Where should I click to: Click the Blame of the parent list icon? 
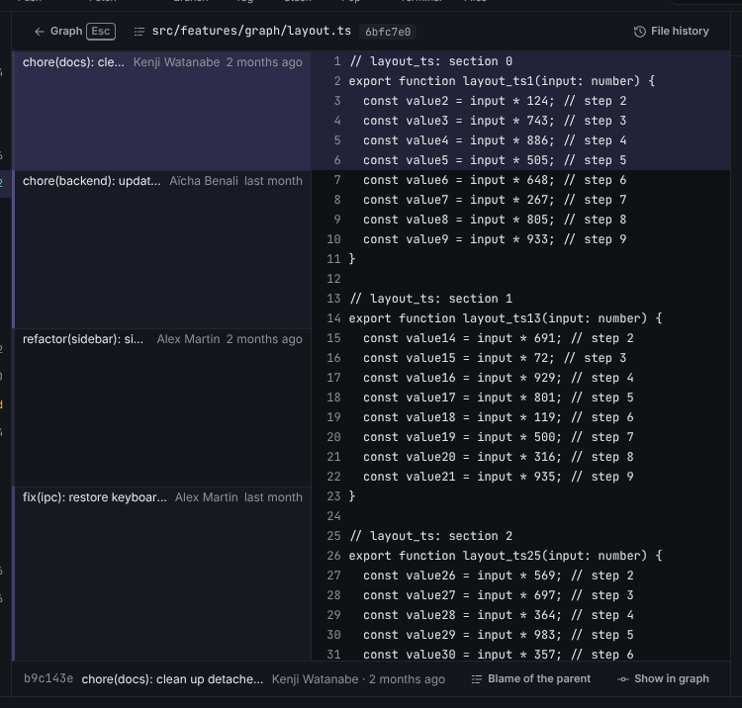(x=477, y=679)
